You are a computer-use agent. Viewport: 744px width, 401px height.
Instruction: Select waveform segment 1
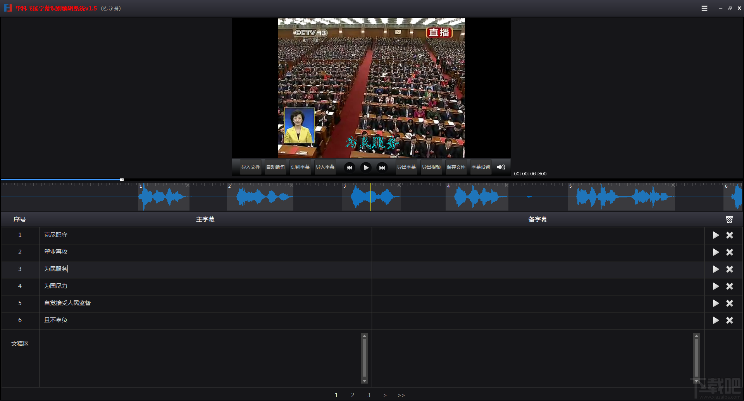point(164,197)
